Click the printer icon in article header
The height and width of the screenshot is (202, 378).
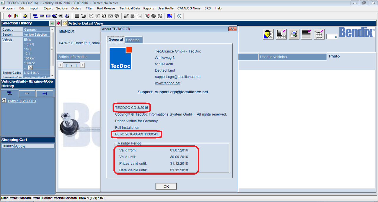(294, 34)
